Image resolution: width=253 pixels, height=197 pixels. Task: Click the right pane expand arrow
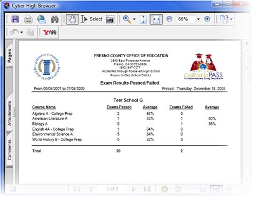tap(247, 43)
